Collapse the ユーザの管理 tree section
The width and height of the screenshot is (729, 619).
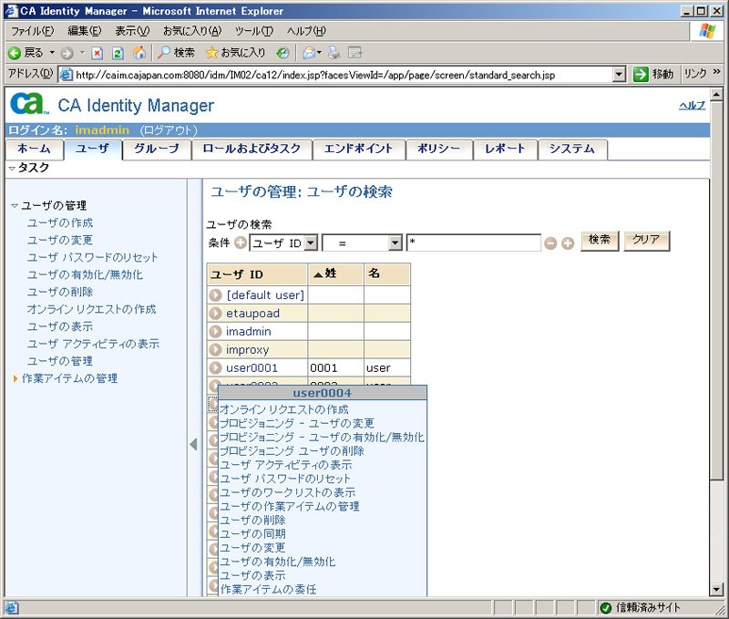pyautogui.click(x=15, y=205)
